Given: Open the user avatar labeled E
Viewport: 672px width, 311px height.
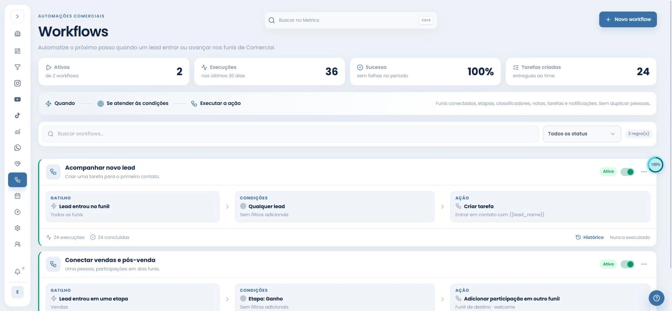Looking at the screenshot, I should [17, 292].
